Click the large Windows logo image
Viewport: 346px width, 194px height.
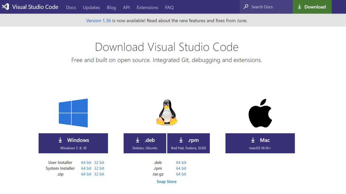pyautogui.click(x=73, y=113)
